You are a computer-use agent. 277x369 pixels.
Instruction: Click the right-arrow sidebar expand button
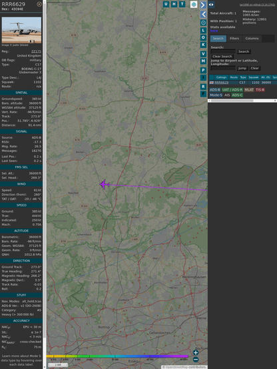point(203,5)
